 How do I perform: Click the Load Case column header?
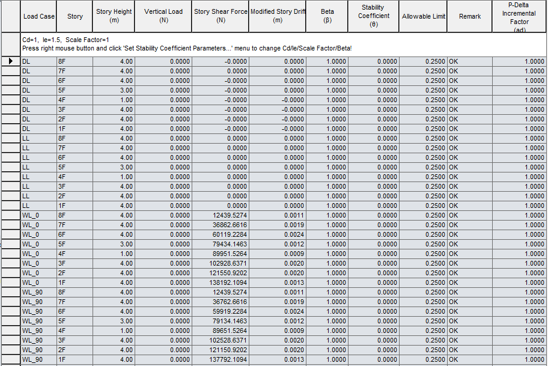coord(38,16)
